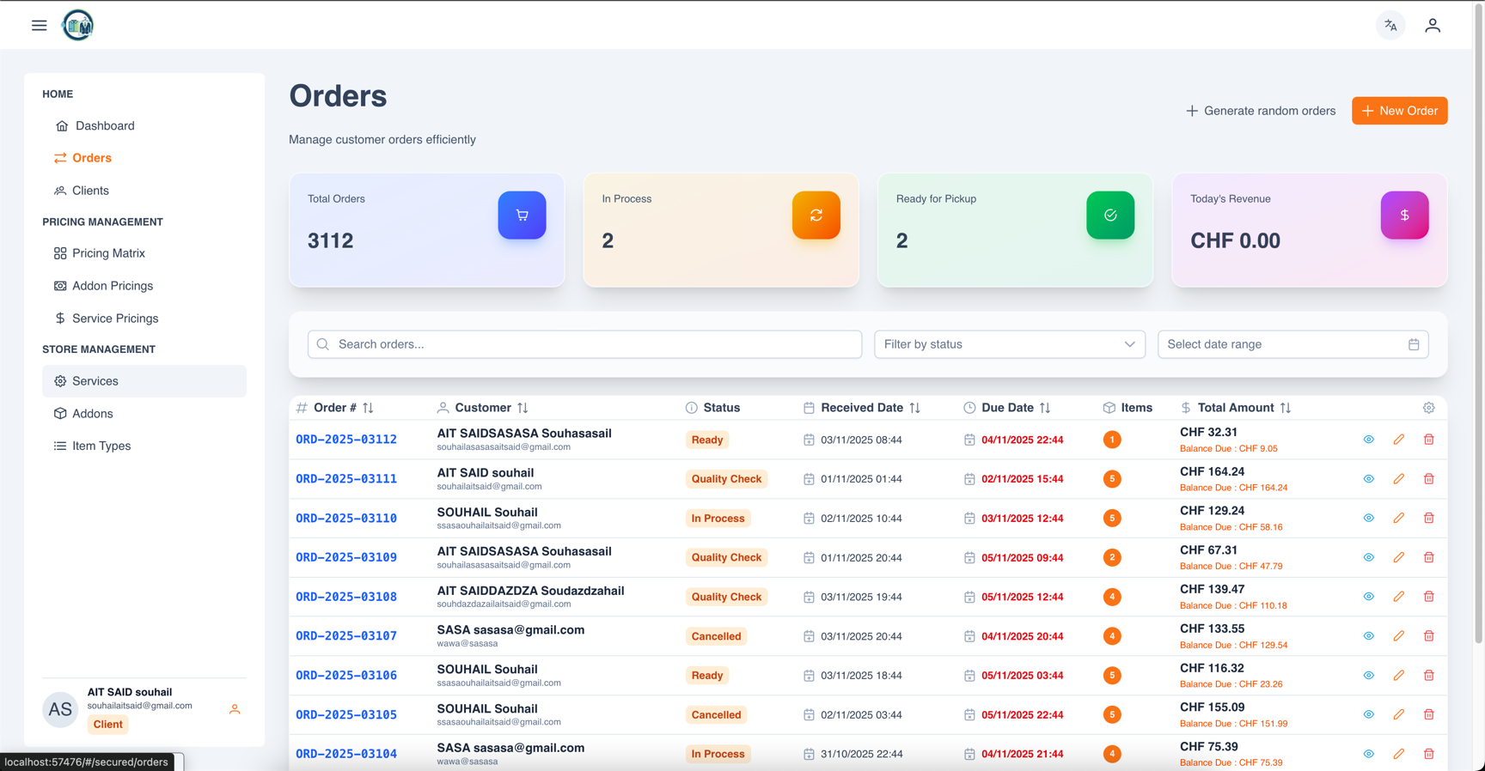The image size is (1485, 771).
Task: View order ORD-2025-03111 with eye icon
Action: 1368,479
